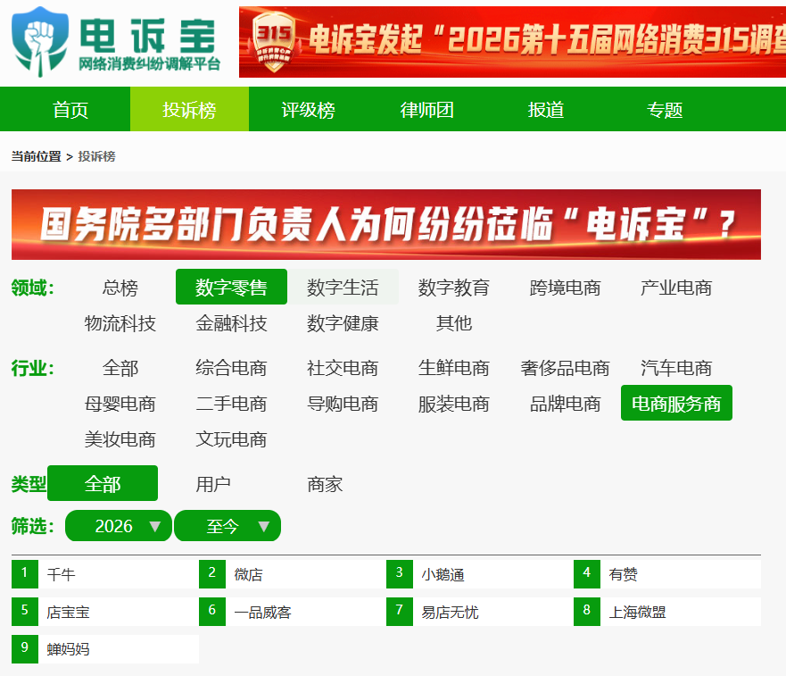Select the 数字健康 domain filter
786x676 pixels.
tap(343, 322)
